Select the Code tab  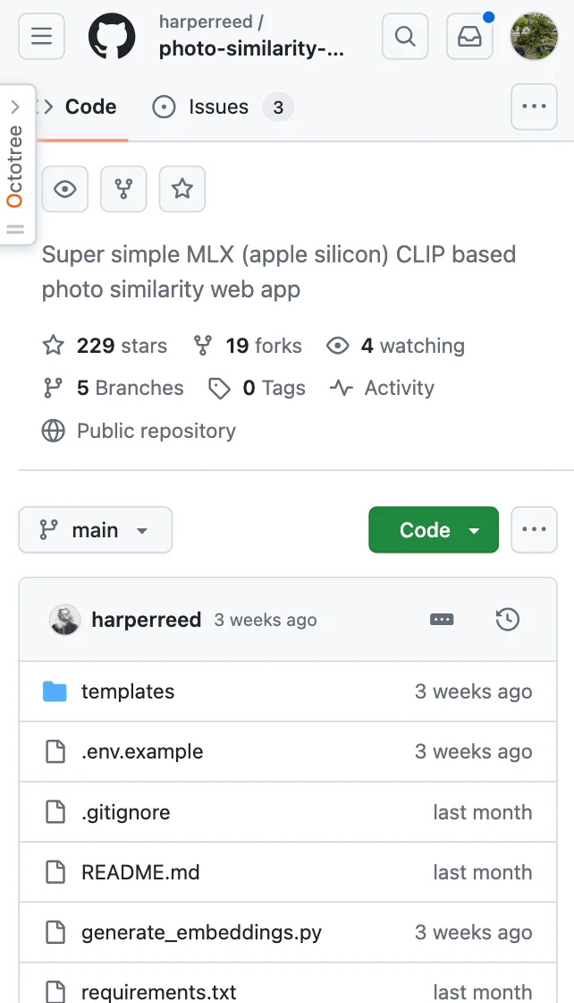90,107
